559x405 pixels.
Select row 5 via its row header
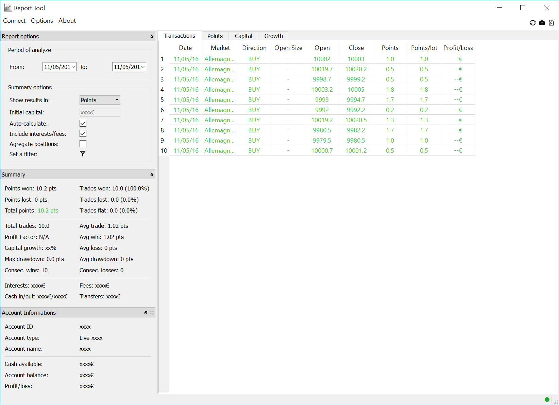point(164,100)
